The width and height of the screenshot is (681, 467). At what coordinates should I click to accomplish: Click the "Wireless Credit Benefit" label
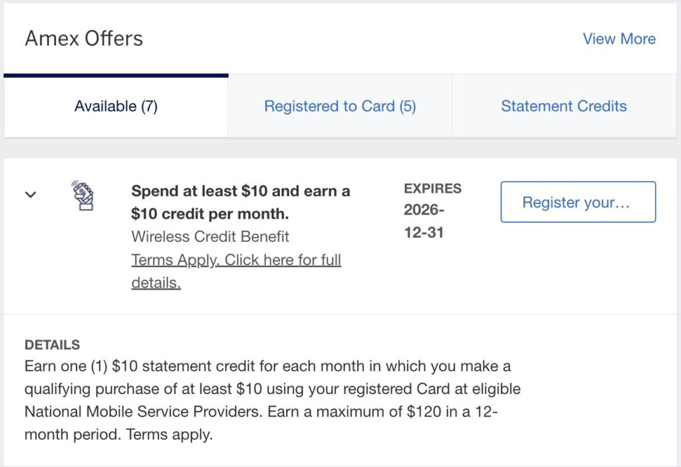(x=210, y=236)
